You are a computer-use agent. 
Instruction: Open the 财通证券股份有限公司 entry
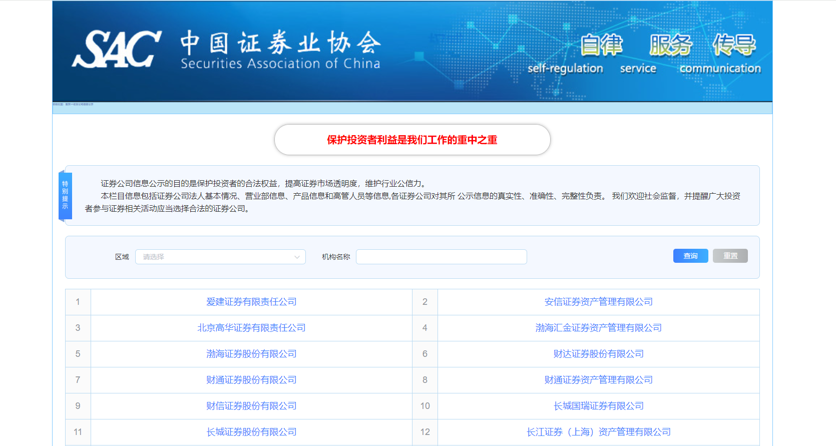[251, 380]
